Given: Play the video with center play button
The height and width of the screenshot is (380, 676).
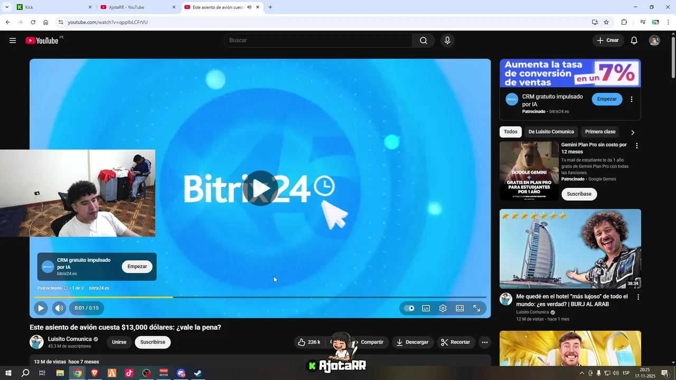Looking at the screenshot, I should click(260, 188).
